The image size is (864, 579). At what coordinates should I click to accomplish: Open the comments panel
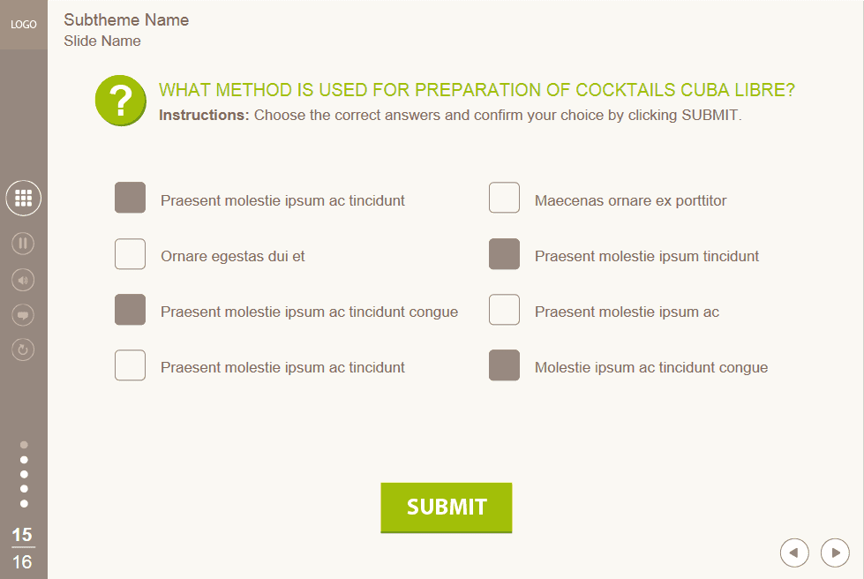[23, 314]
